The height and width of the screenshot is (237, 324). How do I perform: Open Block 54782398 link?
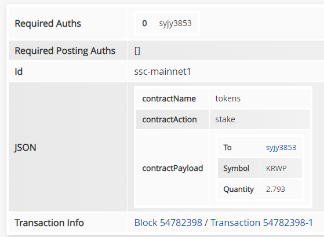[168, 223]
